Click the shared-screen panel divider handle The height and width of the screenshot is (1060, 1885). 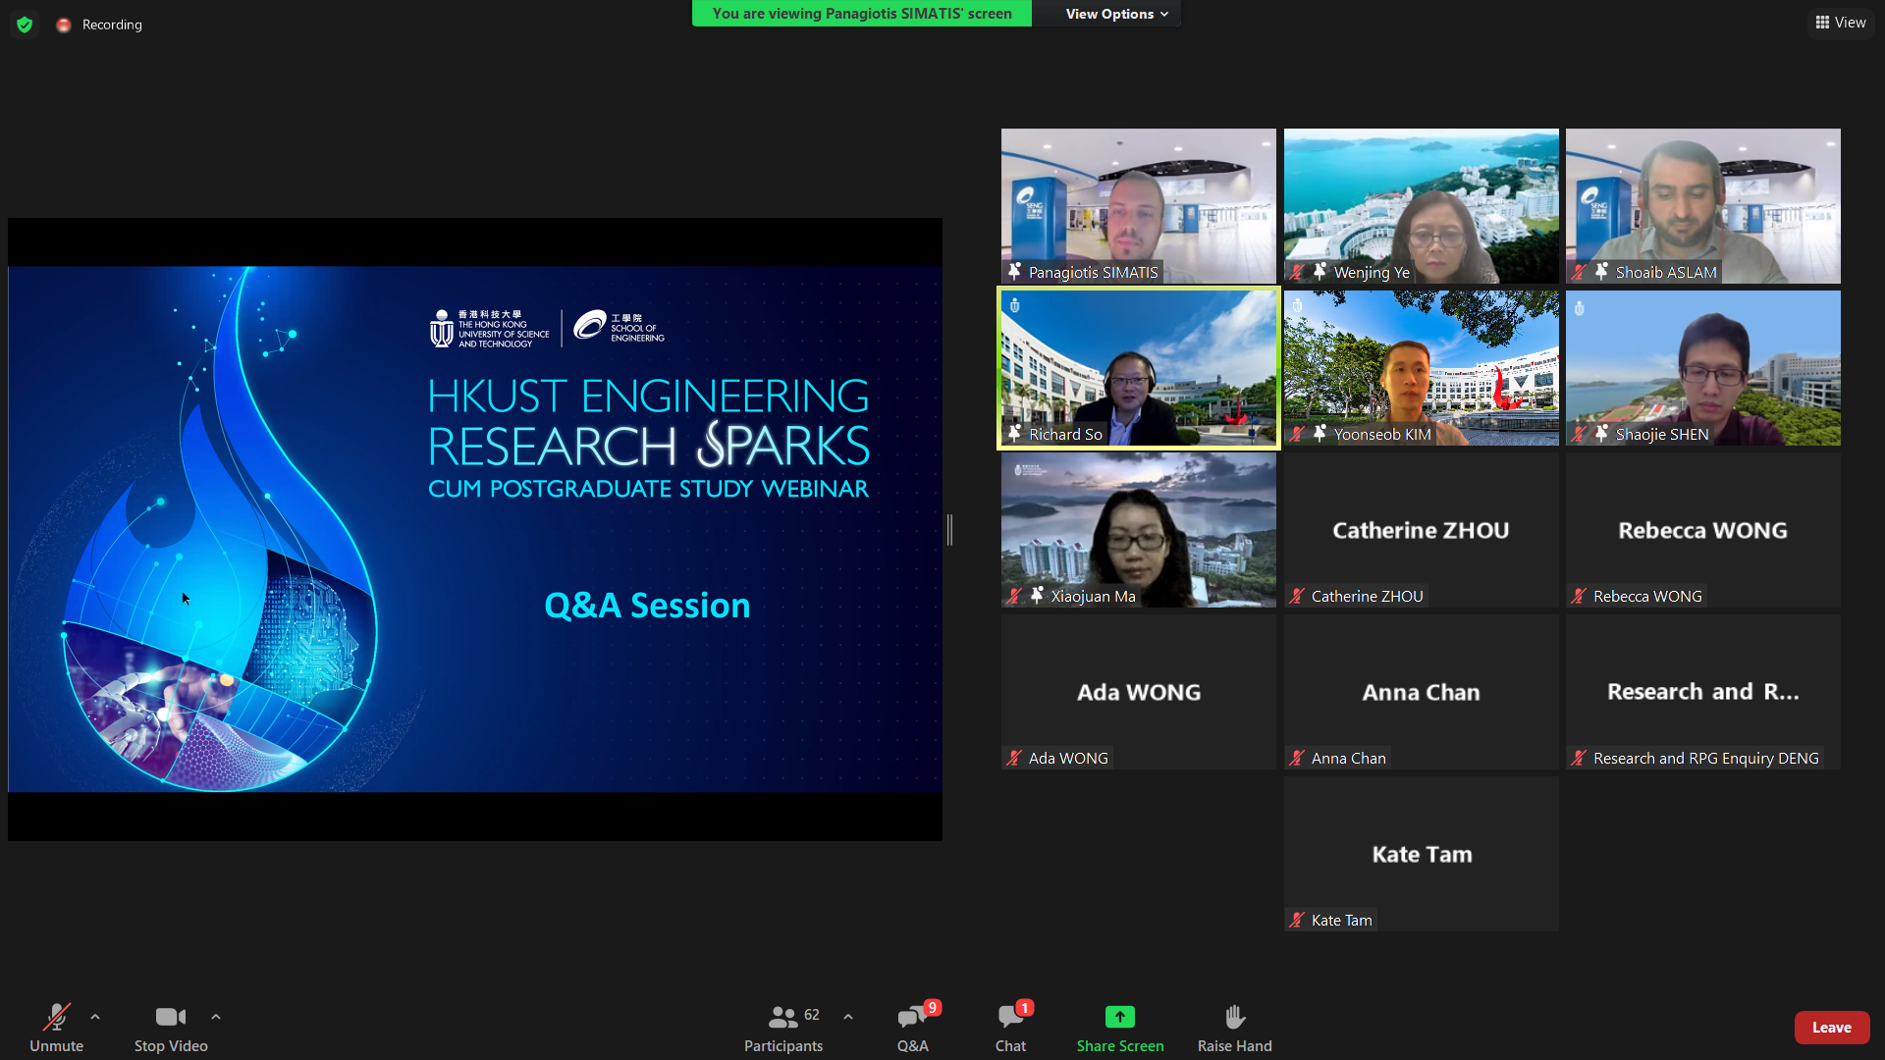949,530
